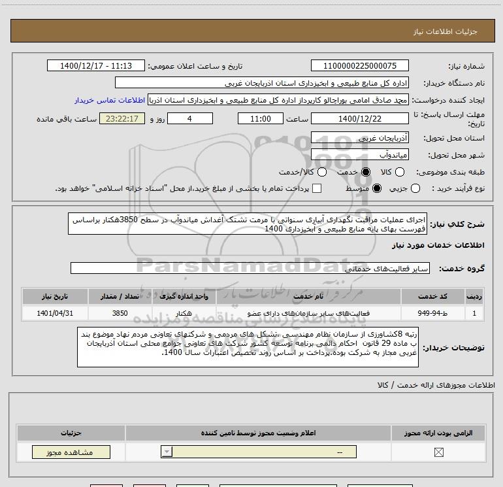Click the الزامی بودن ارائه مجوز column header
503x487 pixels.
(438, 433)
